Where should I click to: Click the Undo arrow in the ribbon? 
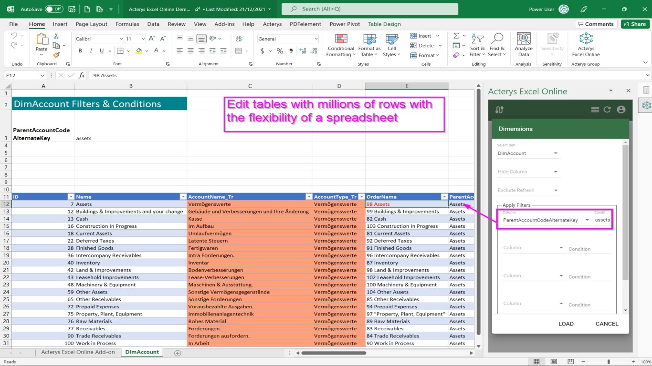coord(14,36)
